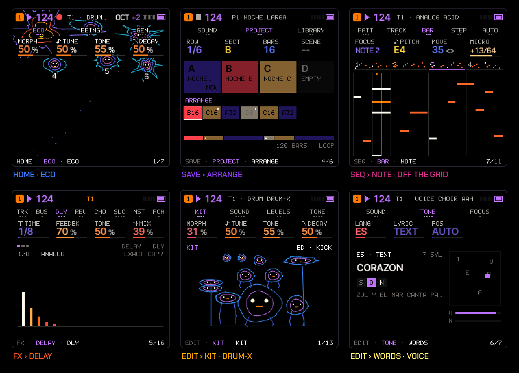
Task: Open the FOCUS tab in VOICE panel
Action: pos(479,212)
